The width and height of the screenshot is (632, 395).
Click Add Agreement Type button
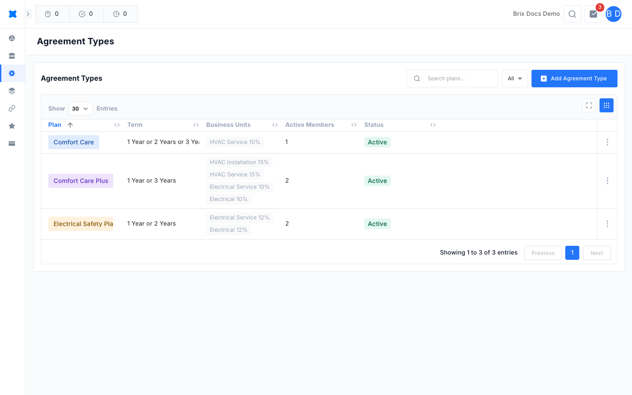point(575,79)
